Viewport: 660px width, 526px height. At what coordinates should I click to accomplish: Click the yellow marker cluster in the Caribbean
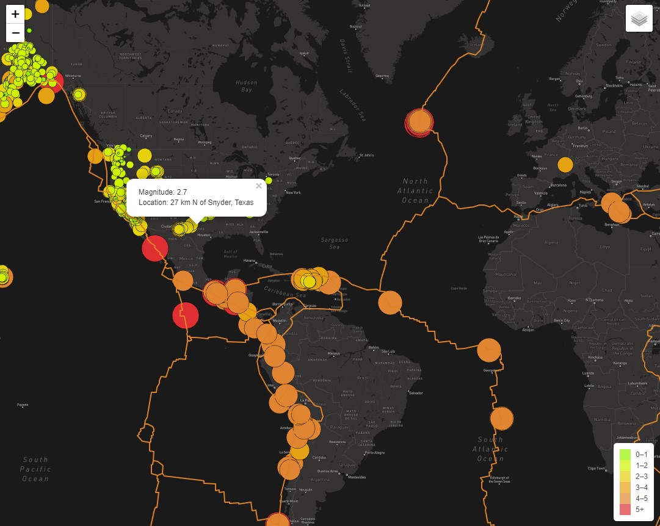pyautogui.click(x=310, y=281)
